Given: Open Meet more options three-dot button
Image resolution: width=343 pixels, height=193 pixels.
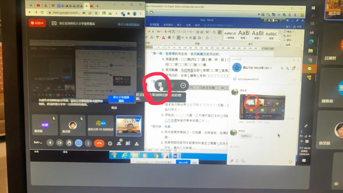Looking at the screenshot, I should (88, 143).
